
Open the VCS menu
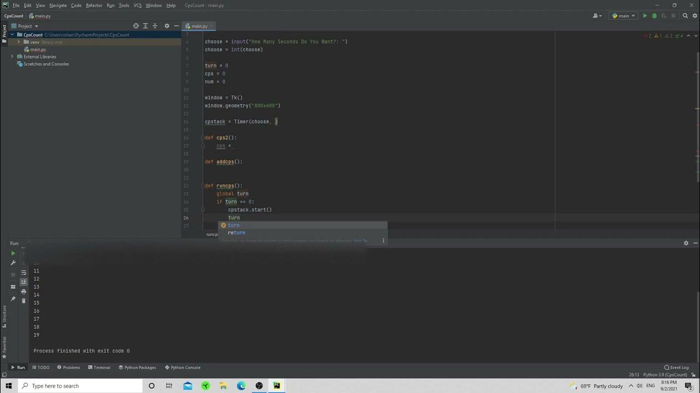click(137, 5)
